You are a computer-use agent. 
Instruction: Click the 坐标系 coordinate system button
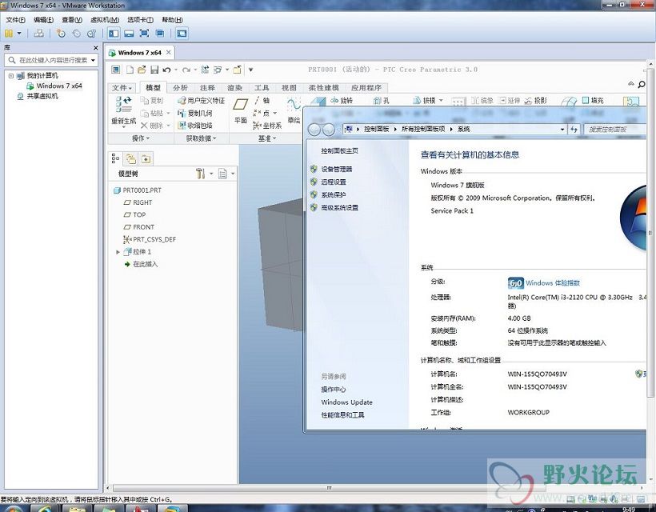[267, 126]
